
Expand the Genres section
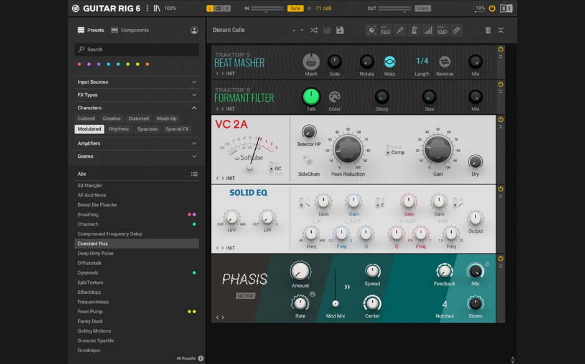[137, 157]
